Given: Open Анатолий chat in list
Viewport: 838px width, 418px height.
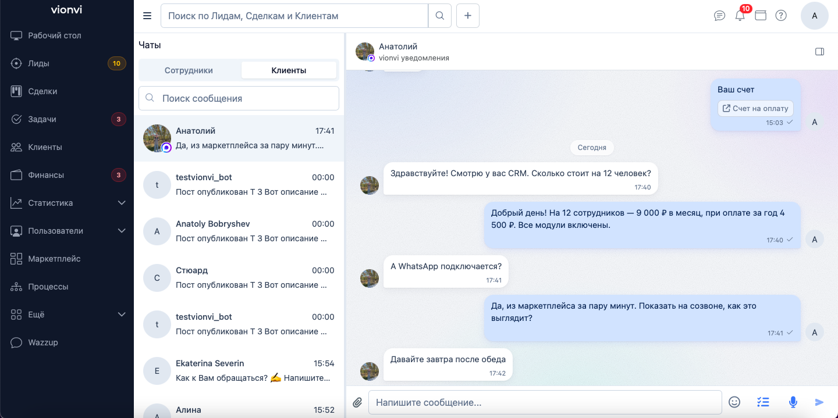Looking at the screenshot, I should pyautogui.click(x=239, y=138).
